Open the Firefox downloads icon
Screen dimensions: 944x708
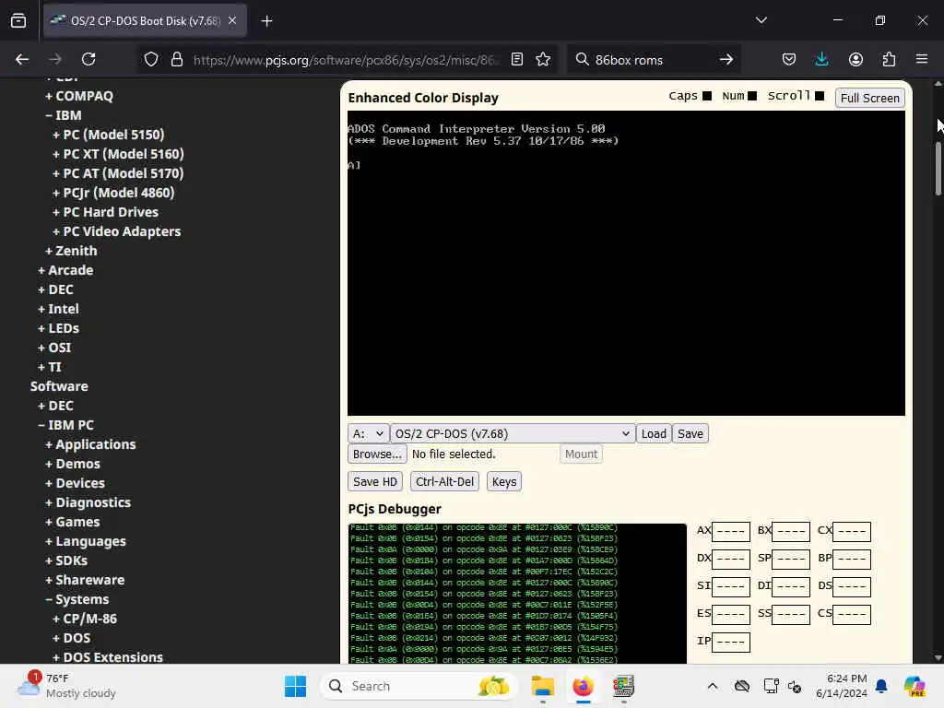(x=821, y=59)
